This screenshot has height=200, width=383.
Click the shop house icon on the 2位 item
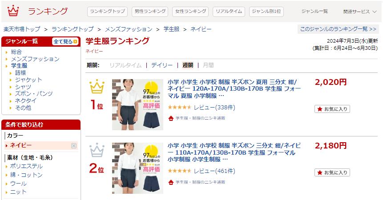coord(171,182)
